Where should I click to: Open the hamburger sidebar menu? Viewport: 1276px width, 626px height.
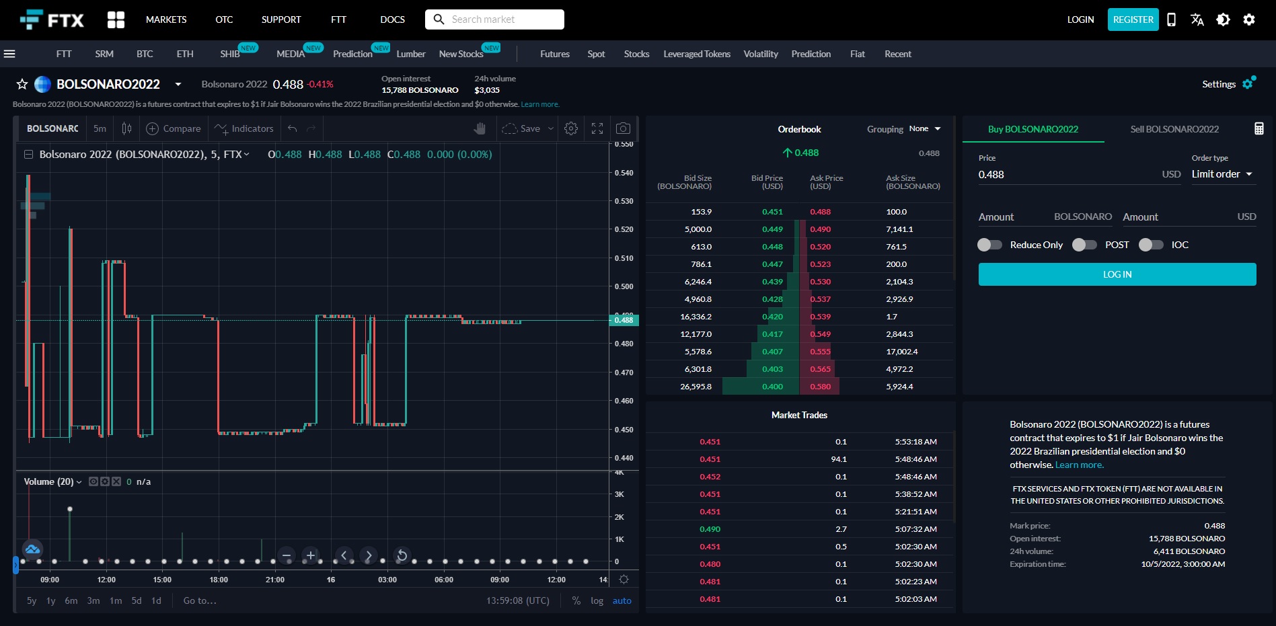click(9, 54)
